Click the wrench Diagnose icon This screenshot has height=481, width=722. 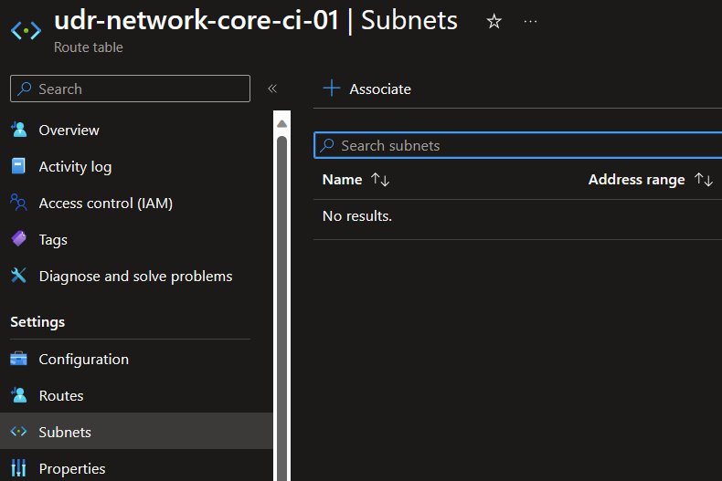pyautogui.click(x=19, y=276)
